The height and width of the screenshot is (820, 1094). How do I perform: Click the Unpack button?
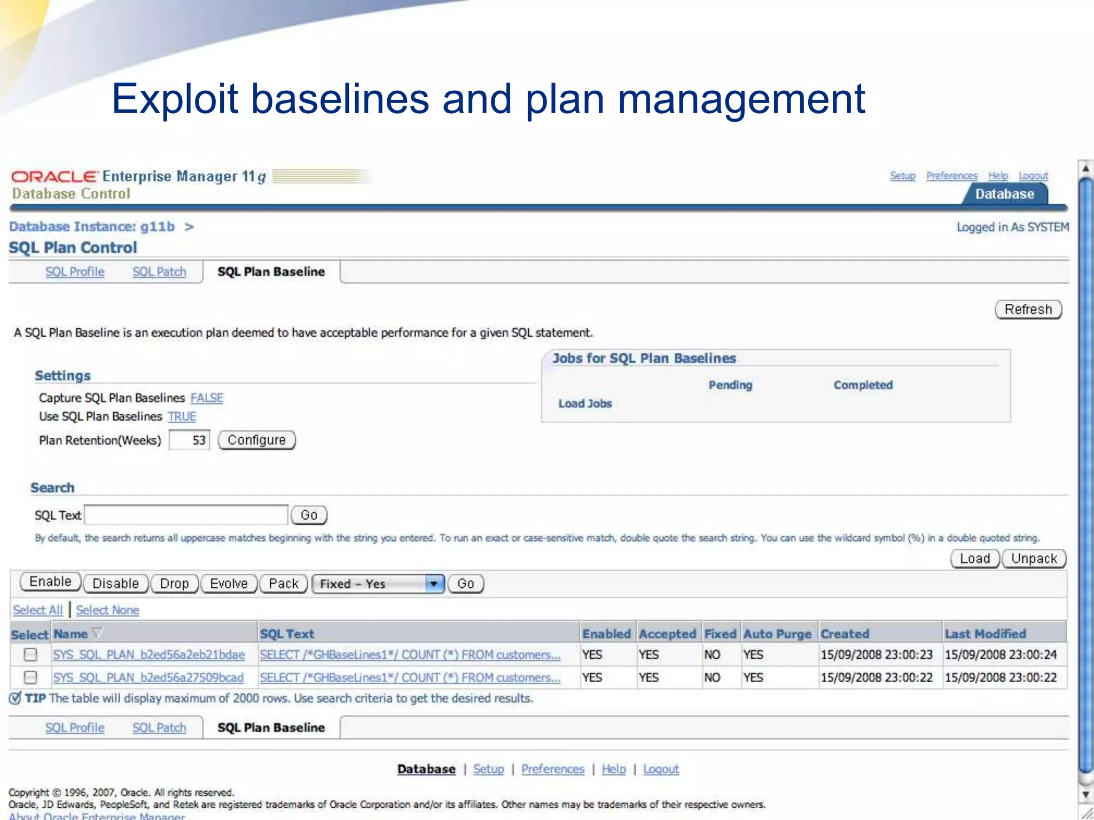tap(1034, 558)
